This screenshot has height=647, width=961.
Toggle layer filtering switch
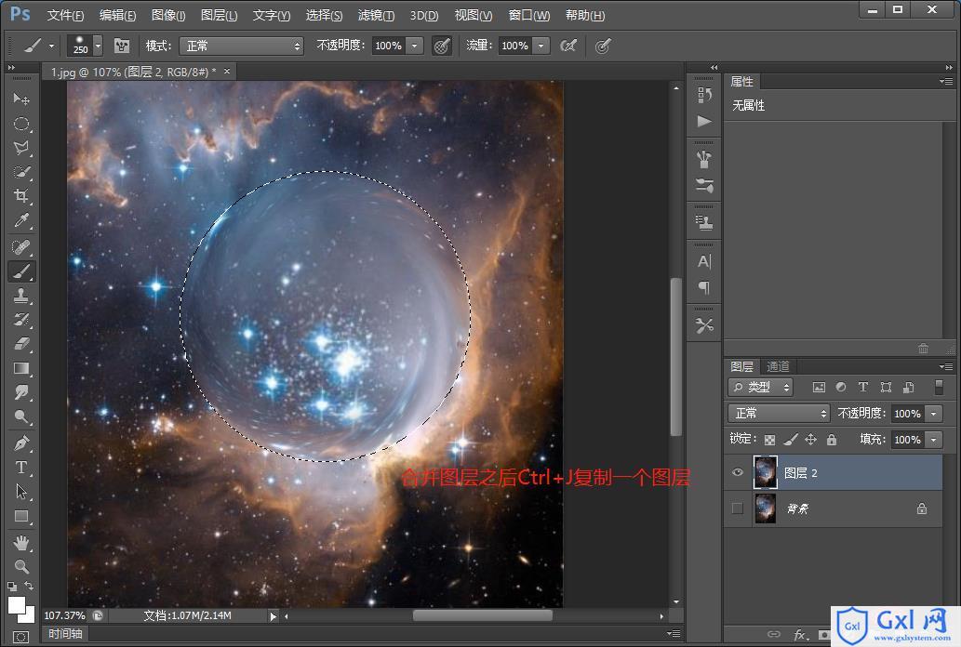[x=939, y=388]
